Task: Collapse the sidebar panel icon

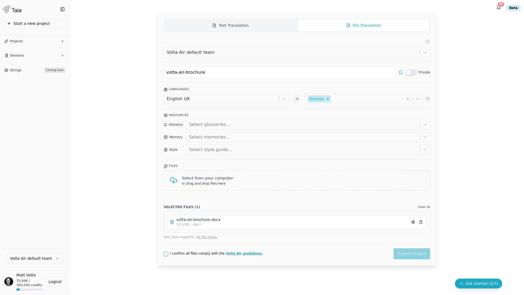Action: point(62,9)
